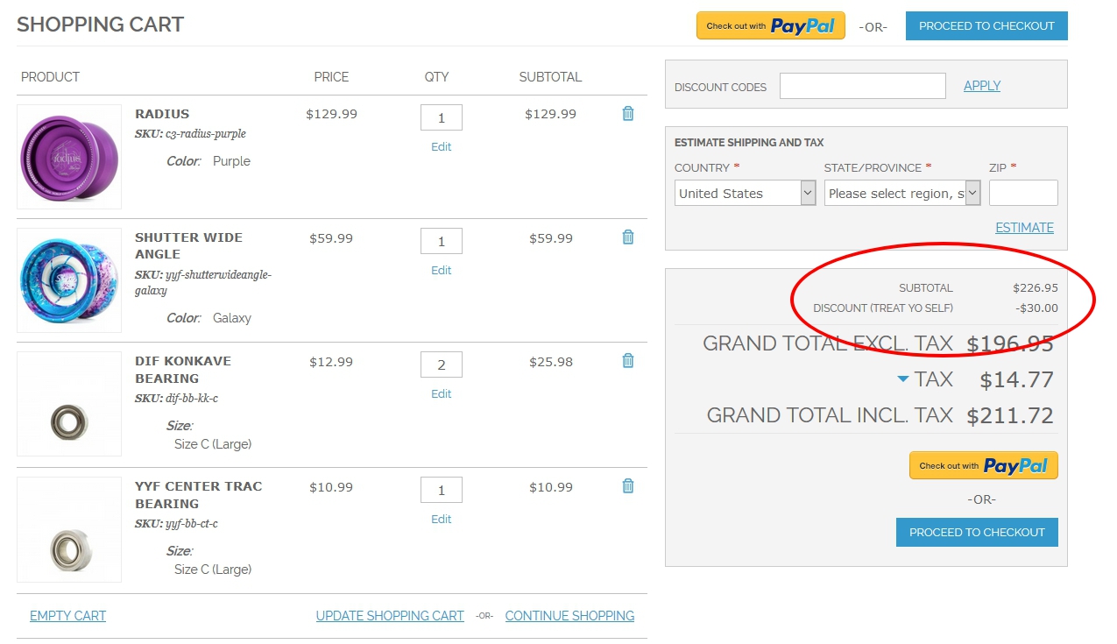Select the $129.99 Radius price text

click(x=331, y=114)
